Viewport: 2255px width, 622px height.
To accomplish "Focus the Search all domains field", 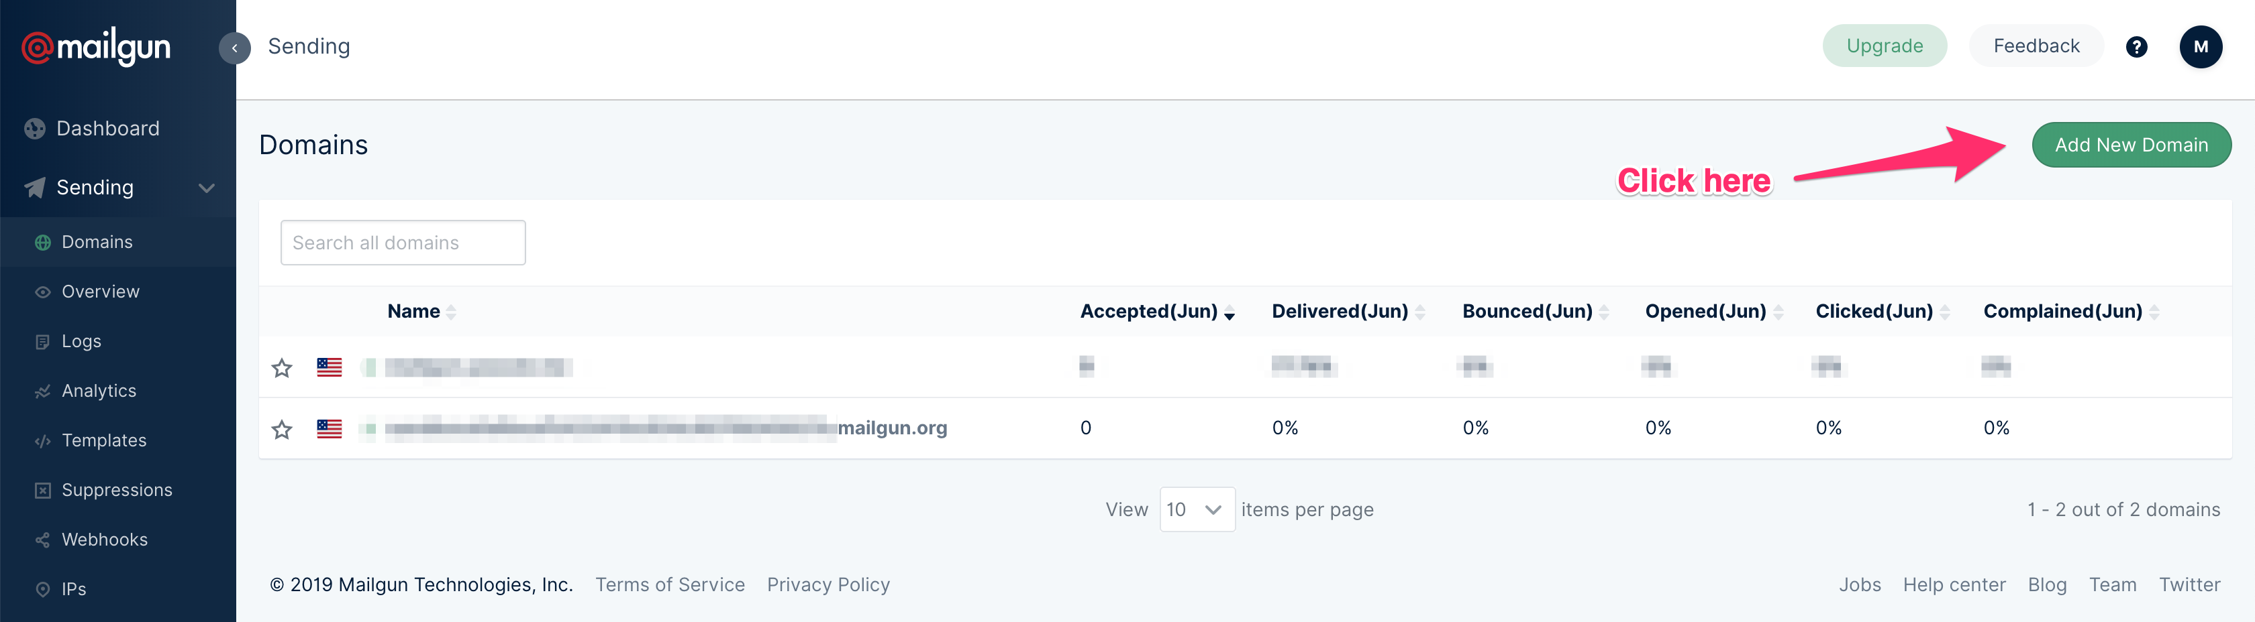I will [x=403, y=243].
